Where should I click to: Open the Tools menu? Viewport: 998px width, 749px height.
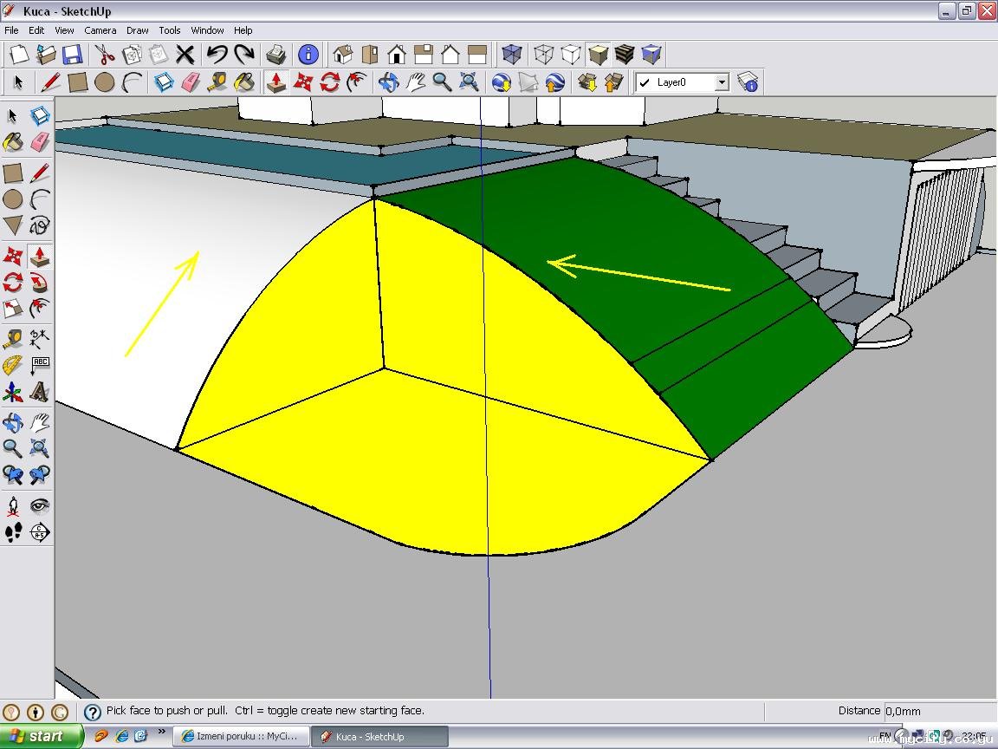pyautogui.click(x=170, y=30)
